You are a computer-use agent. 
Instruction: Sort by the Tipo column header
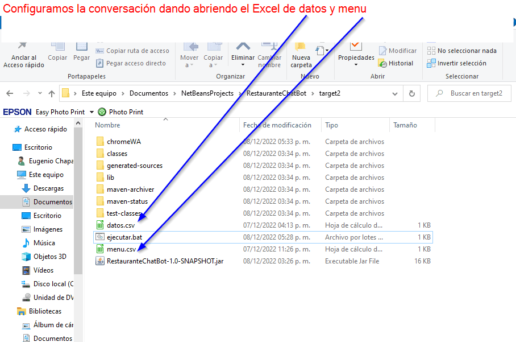click(x=331, y=125)
